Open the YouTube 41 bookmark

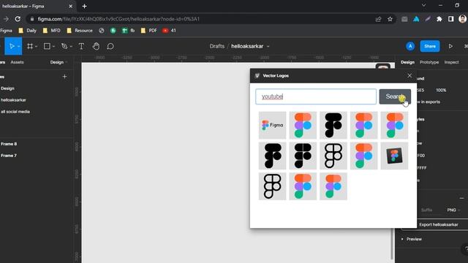point(169,31)
